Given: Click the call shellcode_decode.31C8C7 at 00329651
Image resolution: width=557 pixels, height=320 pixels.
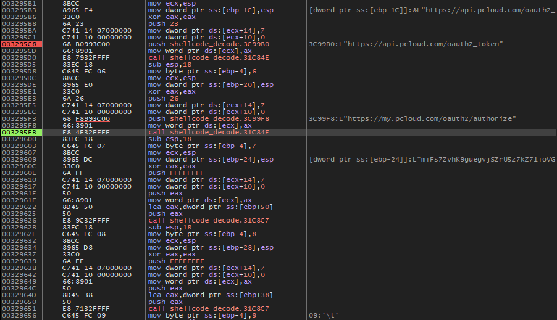Looking at the screenshot, I should (209, 309).
